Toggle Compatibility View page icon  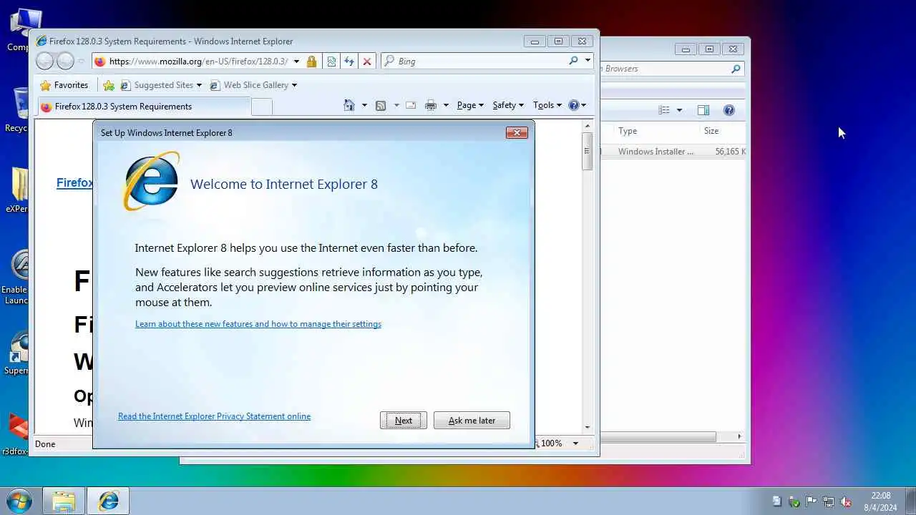tap(331, 62)
